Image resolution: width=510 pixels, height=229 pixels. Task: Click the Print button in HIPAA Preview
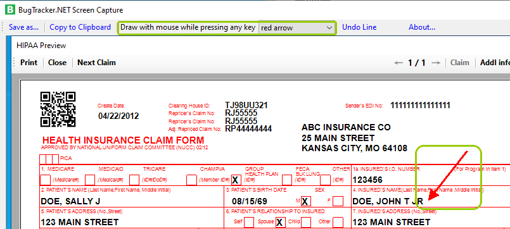coord(29,63)
